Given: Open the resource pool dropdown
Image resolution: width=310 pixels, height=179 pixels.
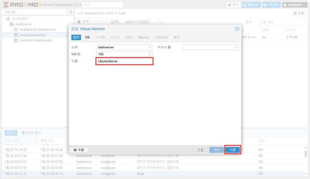Looking at the screenshot, I should [x=236, y=47].
